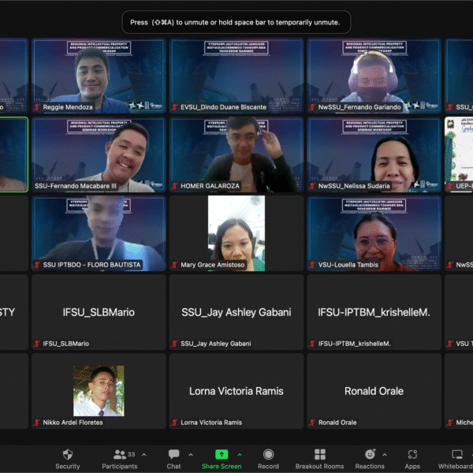The height and width of the screenshot is (473, 473).
Task: Expand the Share Screen options caret
Action: pyautogui.click(x=240, y=455)
